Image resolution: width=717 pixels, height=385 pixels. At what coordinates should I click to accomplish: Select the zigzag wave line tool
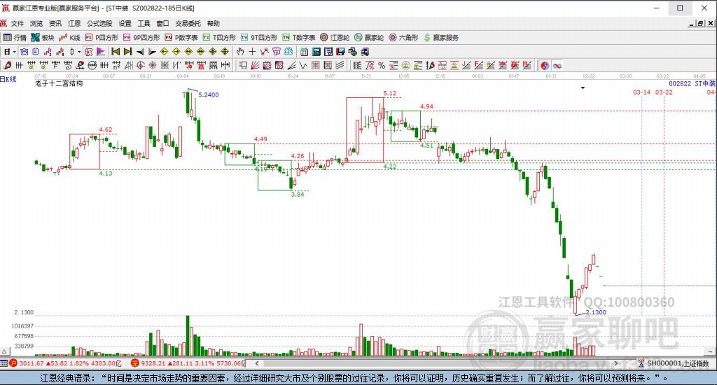(304, 65)
